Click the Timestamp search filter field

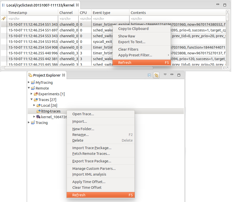point(33,19)
